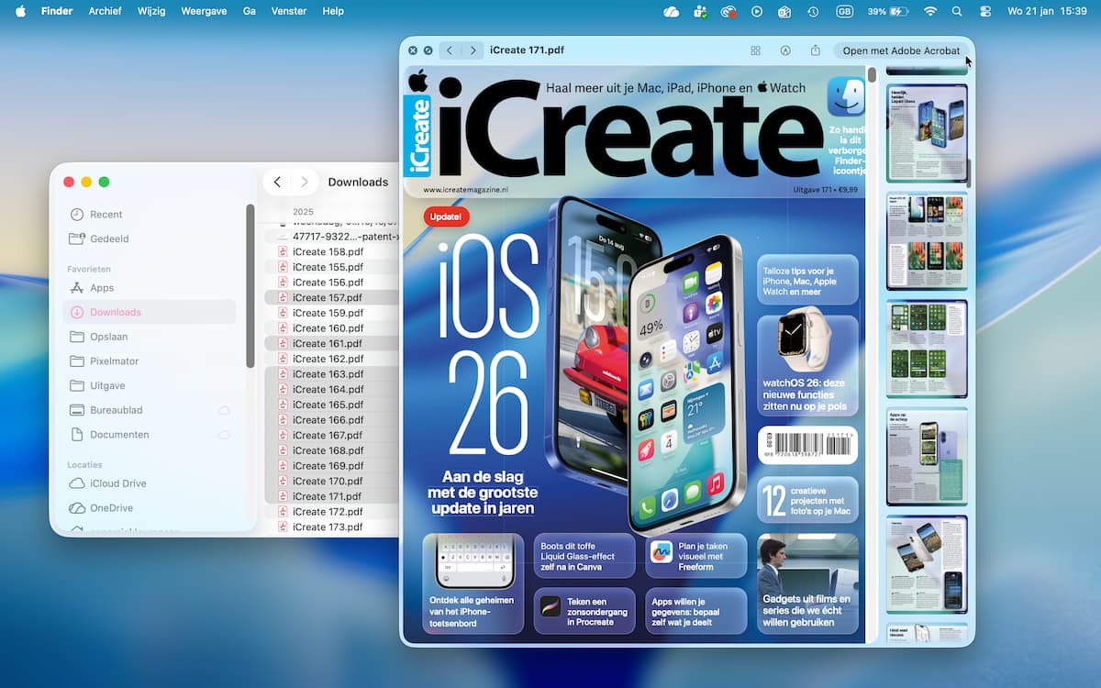Viewport: 1101px width, 688px height.
Task: Open with Adobe Acrobat button
Action: click(901, 51)
